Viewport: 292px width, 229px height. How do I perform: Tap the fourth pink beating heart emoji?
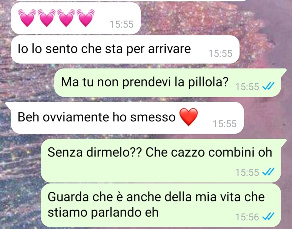[86, 18]
